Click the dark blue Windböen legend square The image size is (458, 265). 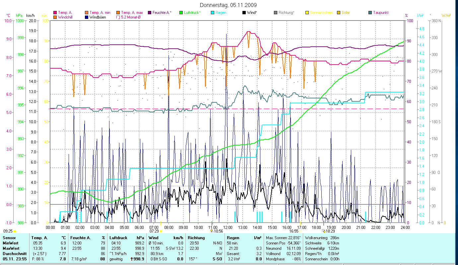click(87, 17)
